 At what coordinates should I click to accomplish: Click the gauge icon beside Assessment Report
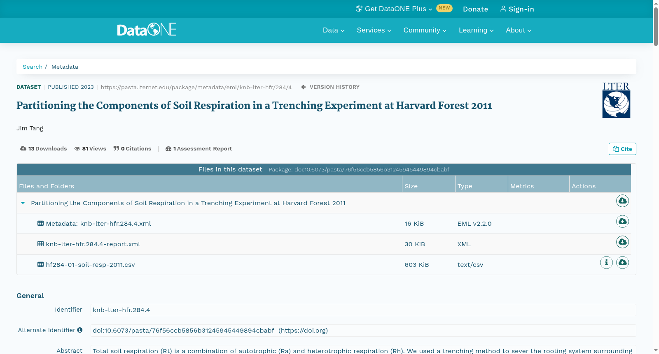168,148
